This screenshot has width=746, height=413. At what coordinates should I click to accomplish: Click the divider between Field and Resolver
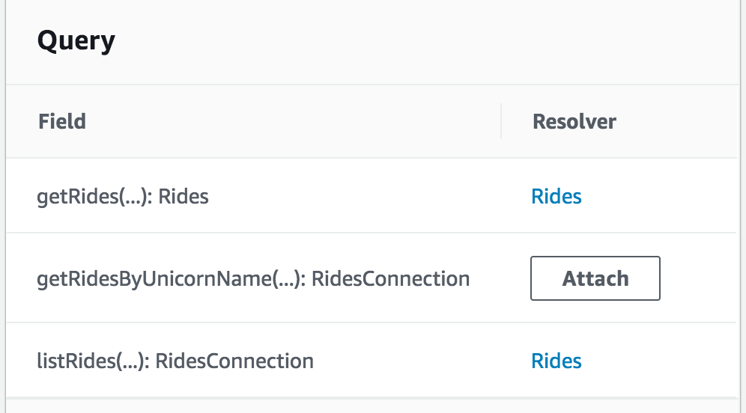[501, 122]
